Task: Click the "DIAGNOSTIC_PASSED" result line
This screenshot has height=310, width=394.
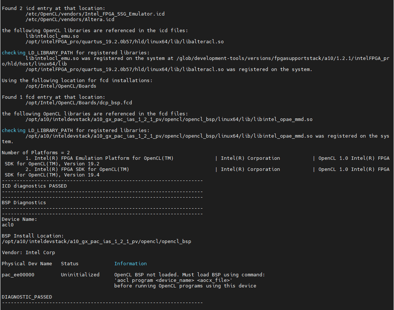Action: 27,297
